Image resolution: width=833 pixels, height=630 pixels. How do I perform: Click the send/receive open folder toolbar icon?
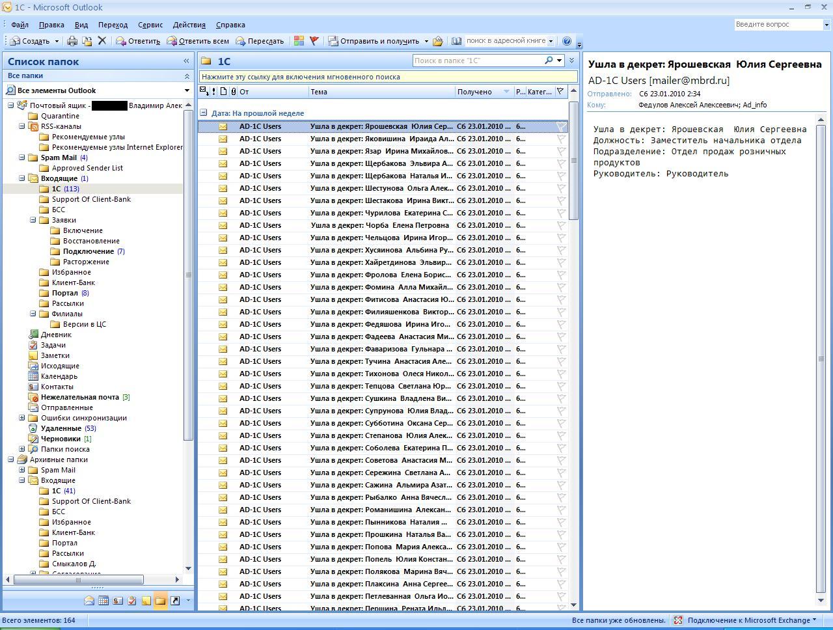(x=438, y=41)
